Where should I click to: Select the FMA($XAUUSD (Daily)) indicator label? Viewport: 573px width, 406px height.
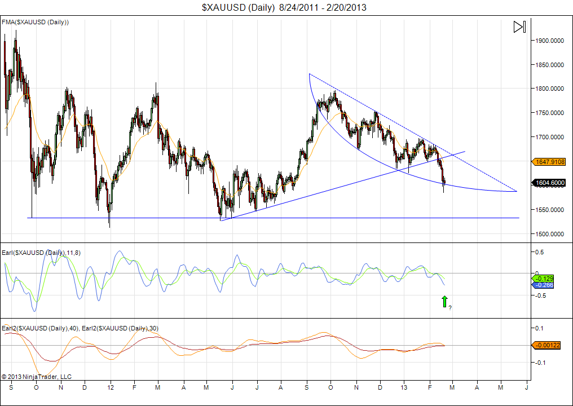(35, 22)
